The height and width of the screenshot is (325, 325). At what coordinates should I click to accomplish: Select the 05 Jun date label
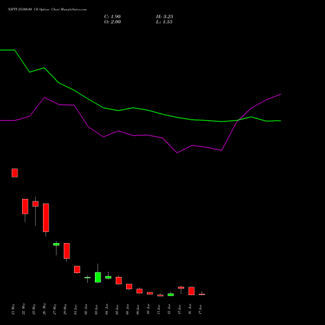(x=118, y=309)
